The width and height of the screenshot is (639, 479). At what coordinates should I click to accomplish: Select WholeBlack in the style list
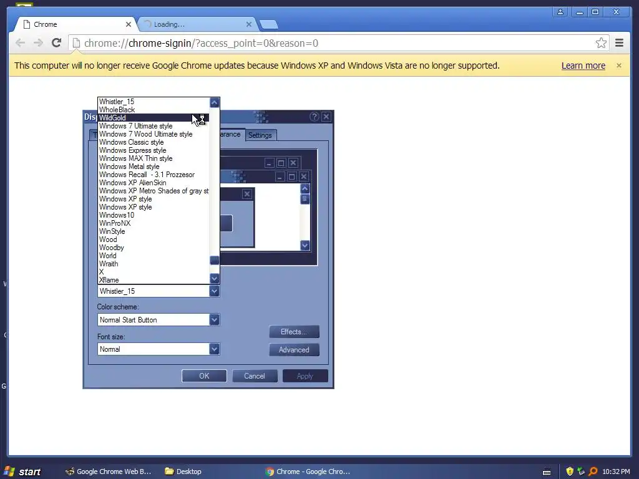pyautogui.click(x=154, y=110)
